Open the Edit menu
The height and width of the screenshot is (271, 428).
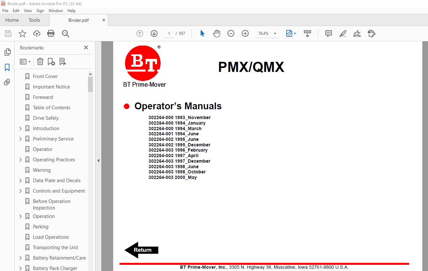(16, 11)
